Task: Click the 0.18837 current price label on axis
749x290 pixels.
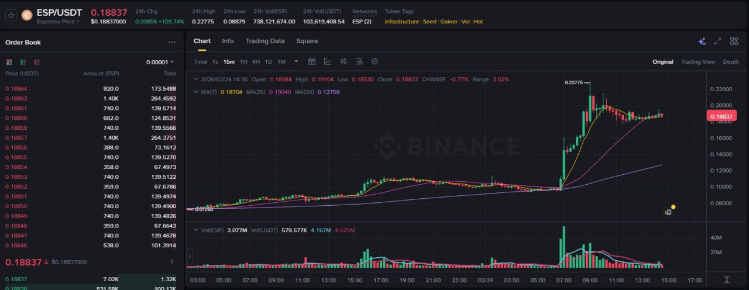Action: (x=721, y=116)
